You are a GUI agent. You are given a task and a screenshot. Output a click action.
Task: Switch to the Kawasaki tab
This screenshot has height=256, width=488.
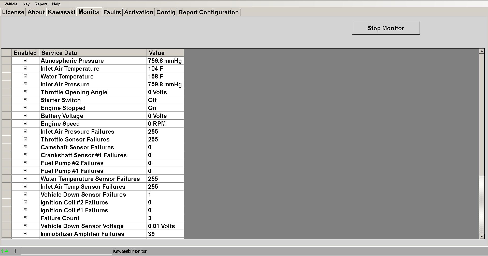point(62,12)
